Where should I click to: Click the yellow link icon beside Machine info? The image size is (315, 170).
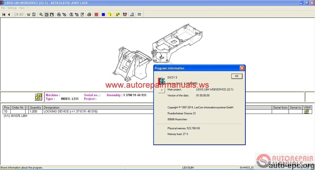coord(39,97)
